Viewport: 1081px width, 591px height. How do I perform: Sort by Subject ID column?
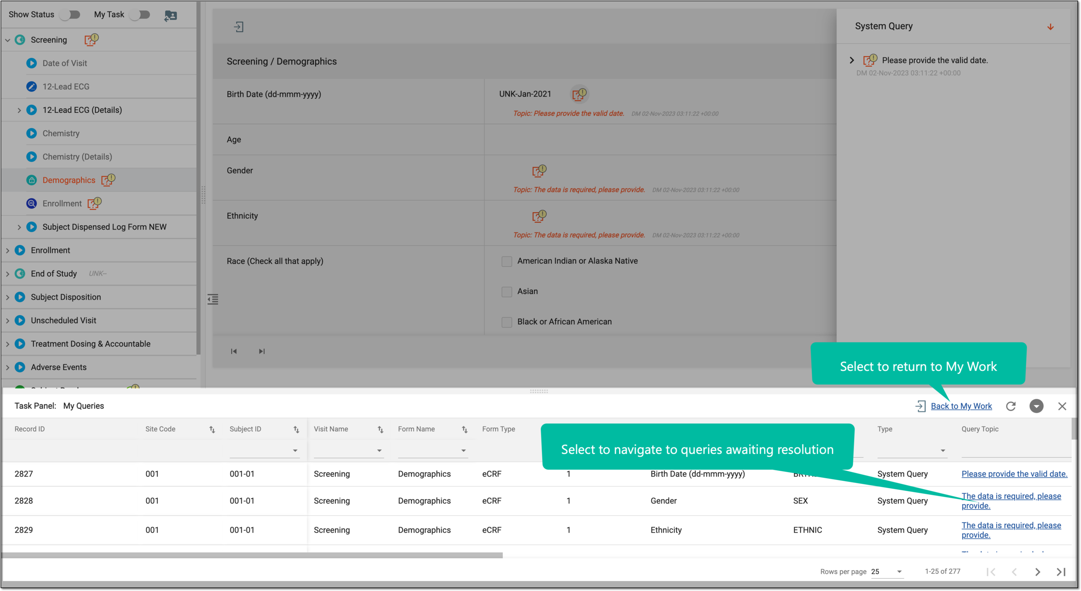coord(296,429)
